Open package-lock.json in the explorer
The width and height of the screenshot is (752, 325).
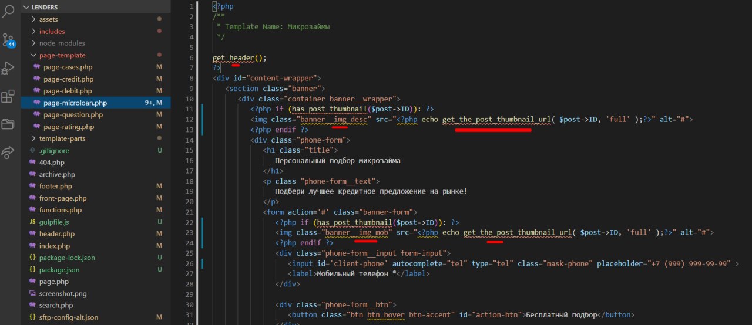click(96, 258)
